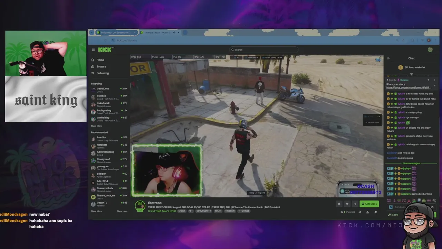The height and width of the screenshot is (249, 442).
Task: Open the vanholiday channel
Action: click(x=109, y=119)
